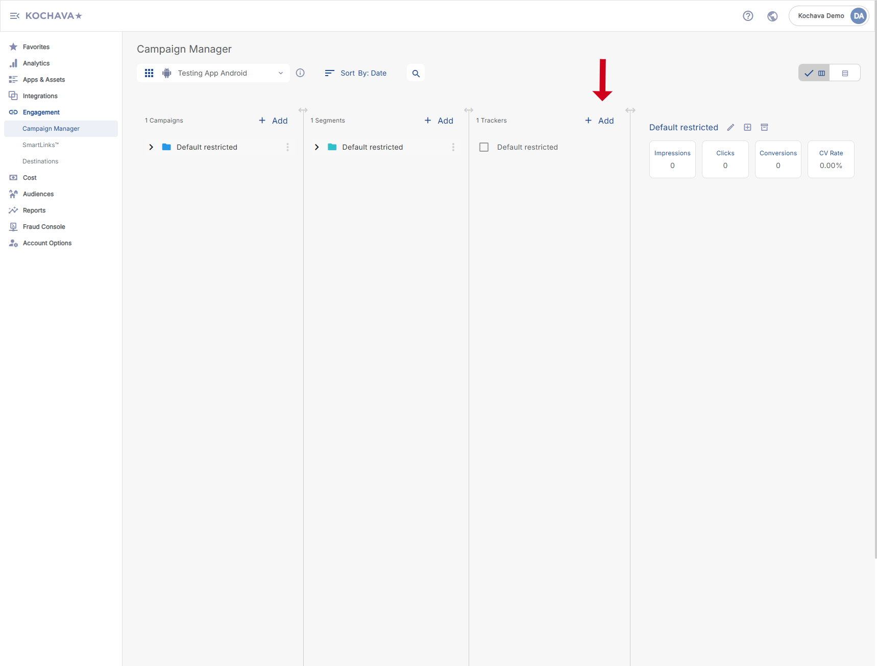Collapse sidebar using hamburger menu icon
This screenshot has width=877, height=666.
pos(14,16)
